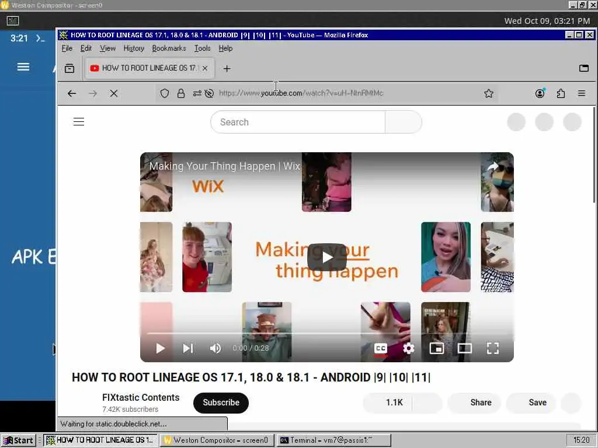This screenshot has width=598, height=448.
Task: Click the share arrow on the video overlay
Action: pyautogui.click(x=493, y=166)
